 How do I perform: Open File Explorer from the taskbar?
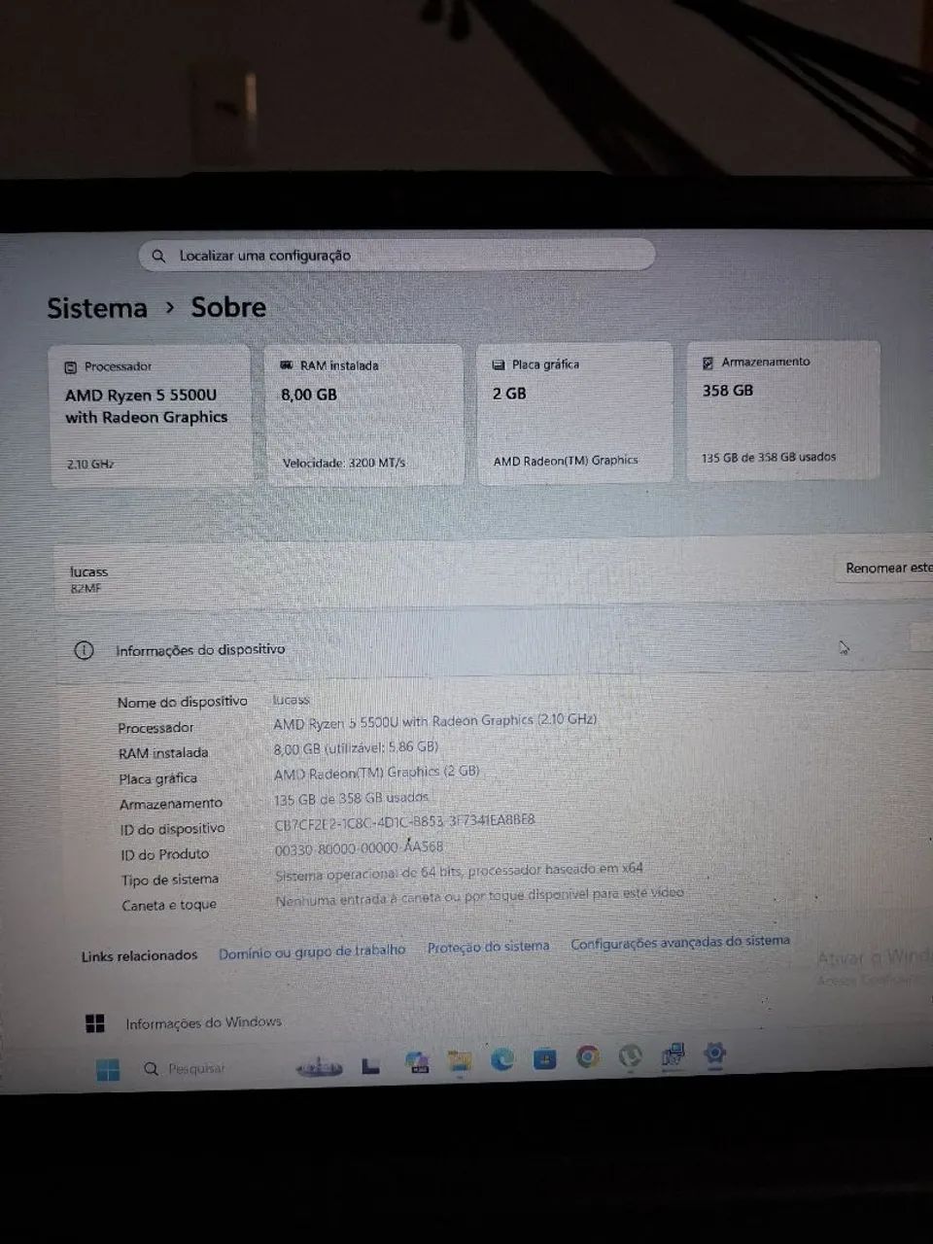[x=460, y=1061]
